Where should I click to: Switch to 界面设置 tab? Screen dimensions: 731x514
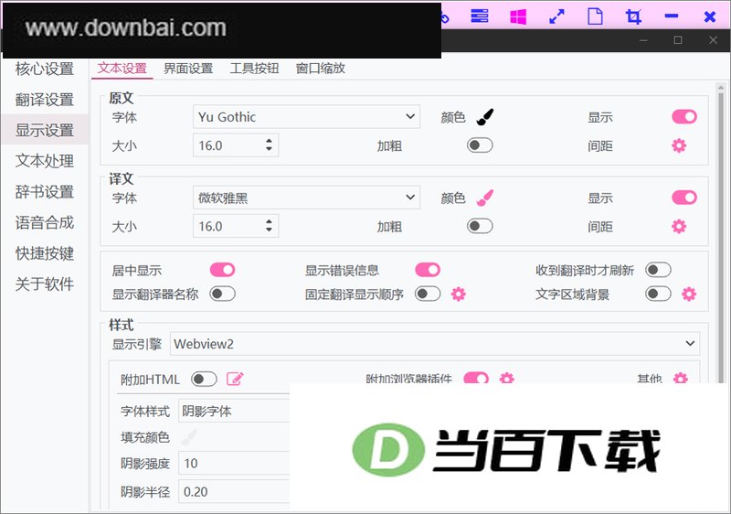click(x=188, y=69)
